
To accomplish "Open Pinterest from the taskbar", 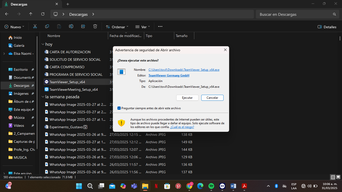I will coord(178,186).
